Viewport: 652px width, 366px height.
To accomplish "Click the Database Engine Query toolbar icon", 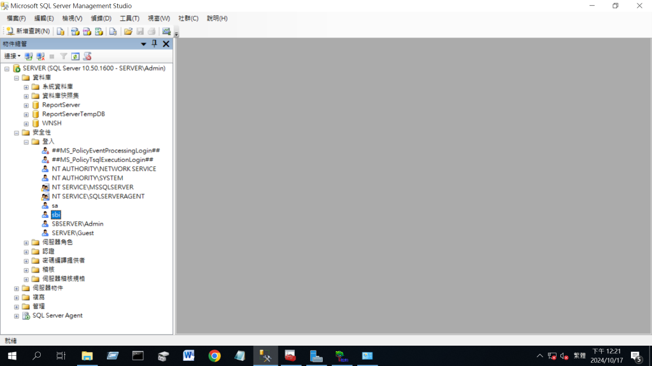I will (60, 31).
